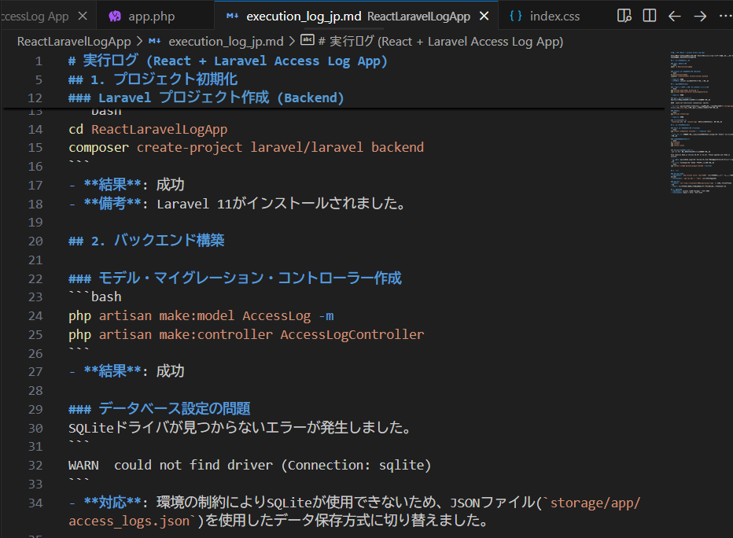Open ReactLaravelLogApp in the breadcrumb bar

click(x=73, y=41)
